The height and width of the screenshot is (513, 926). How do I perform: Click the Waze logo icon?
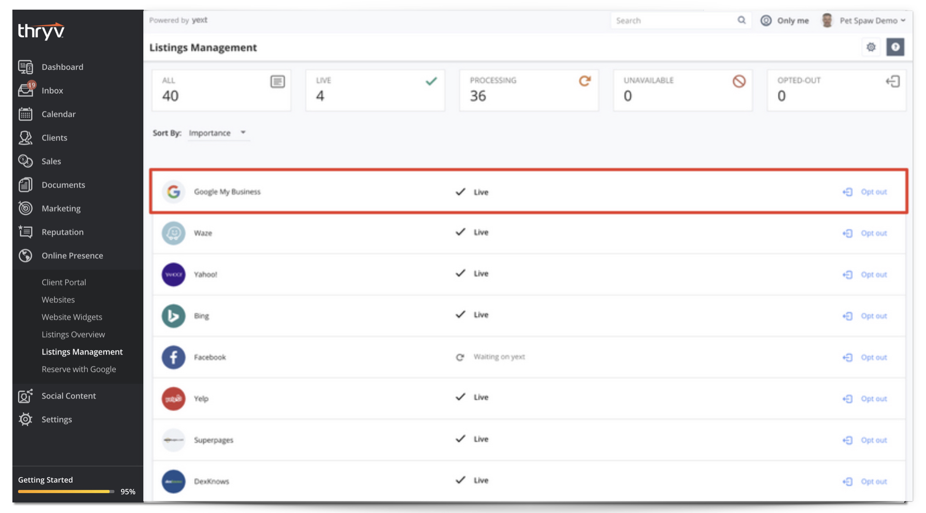174,233
